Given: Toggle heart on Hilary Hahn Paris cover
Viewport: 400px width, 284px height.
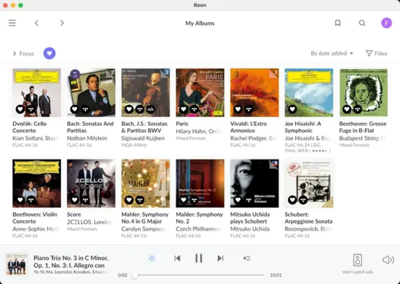Looking at the screenshot, I should point(183,109).
